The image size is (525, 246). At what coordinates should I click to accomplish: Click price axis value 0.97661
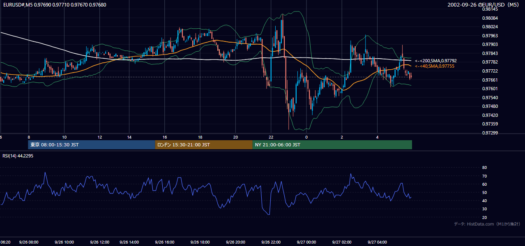click(x=490, y=80)
